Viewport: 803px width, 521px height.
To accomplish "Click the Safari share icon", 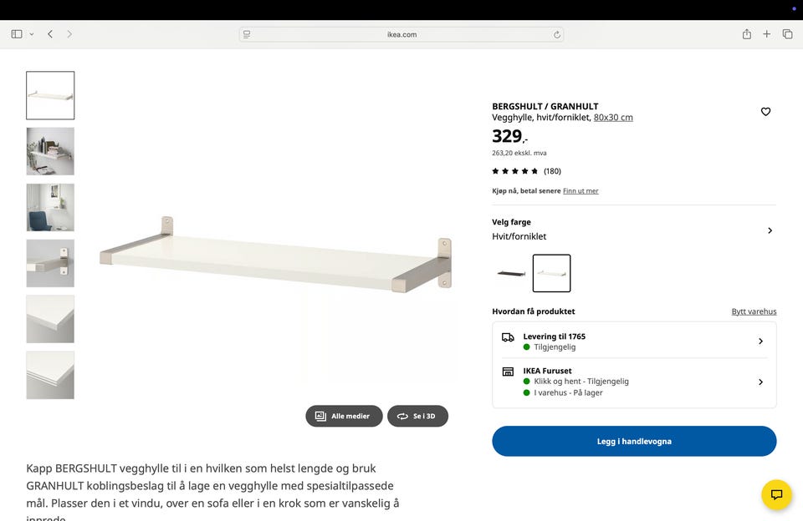I will pos(746,34).
